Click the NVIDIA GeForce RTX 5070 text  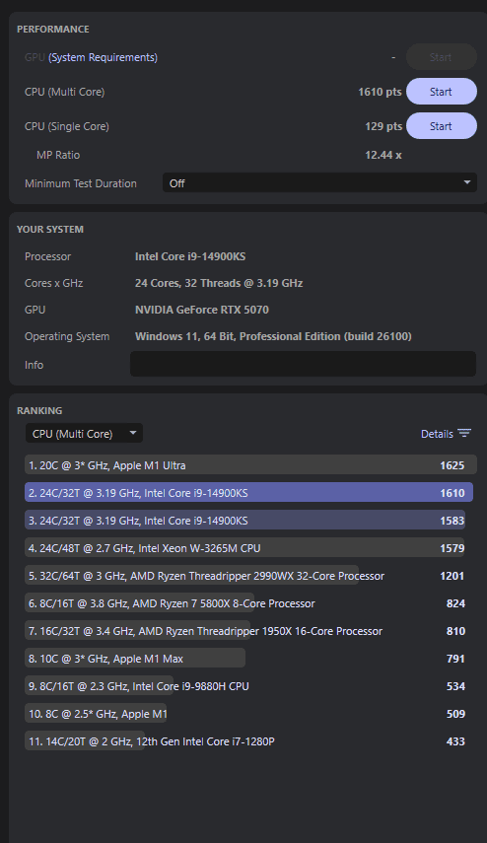[x=201, y=310]
